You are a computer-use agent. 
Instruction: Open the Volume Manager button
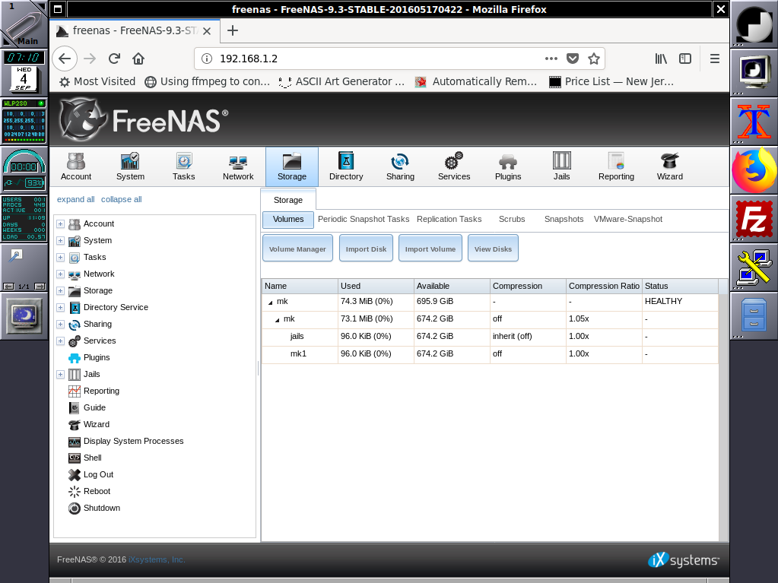point(297,249)
